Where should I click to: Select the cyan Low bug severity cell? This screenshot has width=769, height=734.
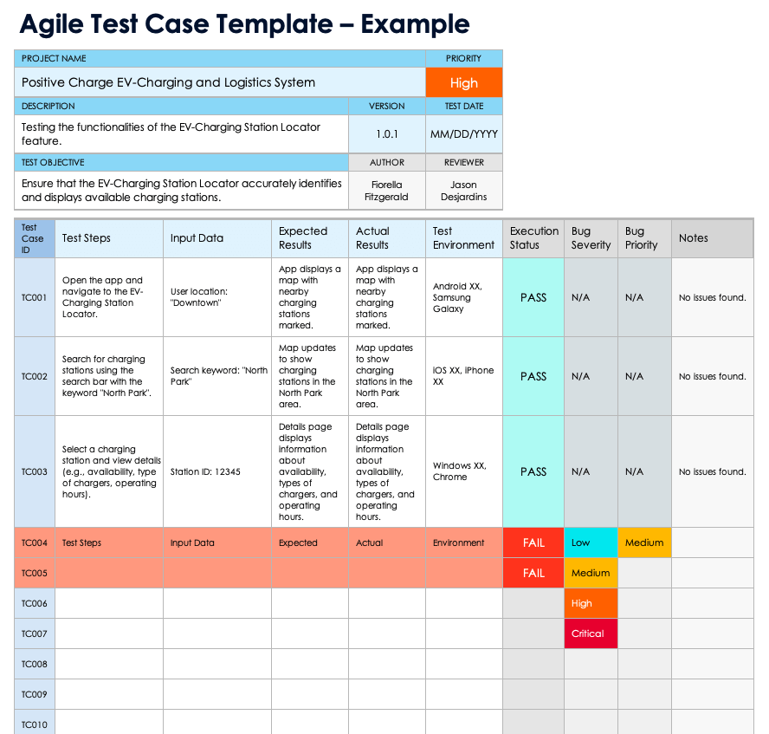(591, 543)
